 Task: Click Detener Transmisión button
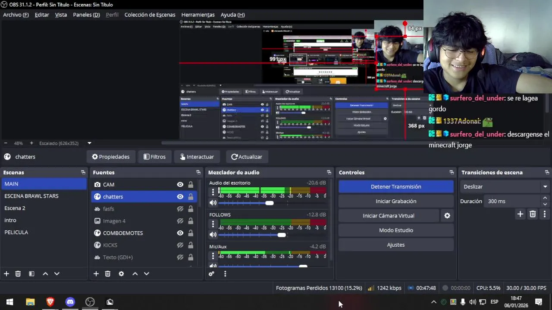pyautogui.click(x=396, y=186)
